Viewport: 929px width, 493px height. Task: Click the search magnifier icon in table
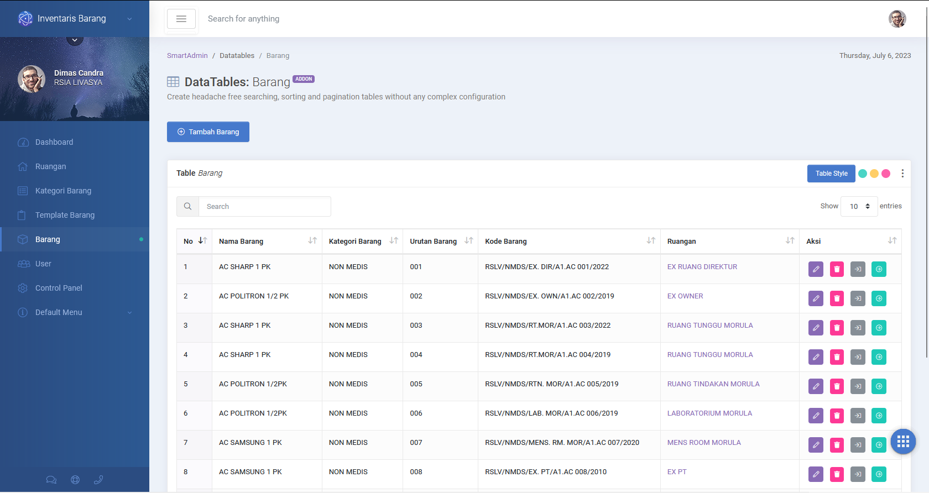coord(188,206)
